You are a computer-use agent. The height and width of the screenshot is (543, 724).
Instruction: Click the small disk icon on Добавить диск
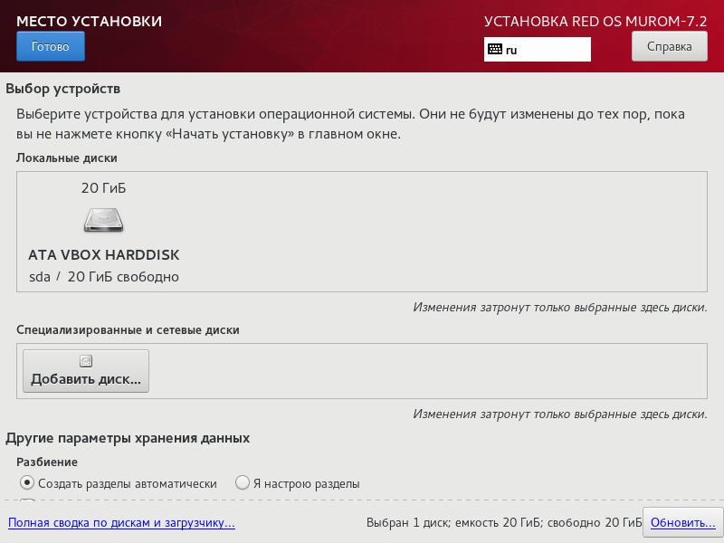coord(86,361)
